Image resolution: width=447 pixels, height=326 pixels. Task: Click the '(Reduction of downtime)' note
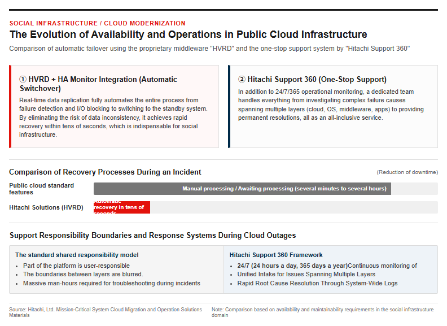(407, 172)
